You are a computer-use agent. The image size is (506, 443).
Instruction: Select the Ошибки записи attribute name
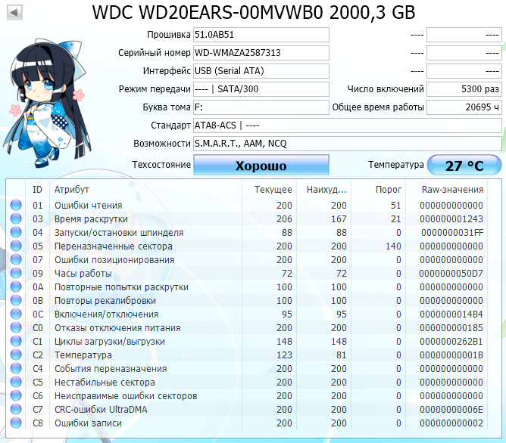88,423
